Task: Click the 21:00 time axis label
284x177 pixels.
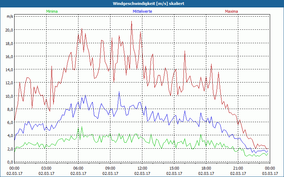Action: tap(238, 169)
